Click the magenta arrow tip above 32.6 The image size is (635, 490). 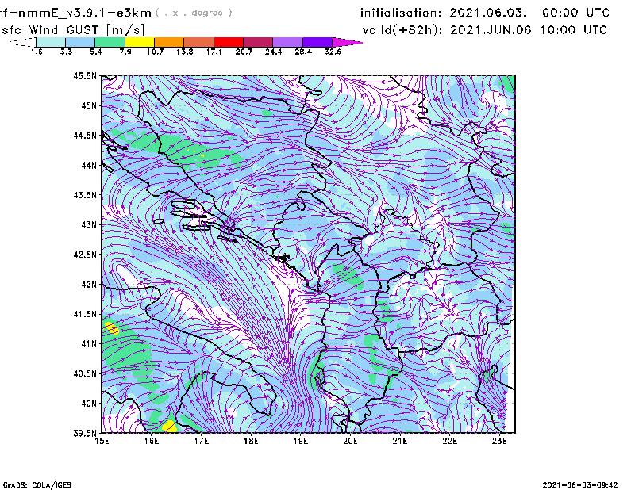coord(347,42)
